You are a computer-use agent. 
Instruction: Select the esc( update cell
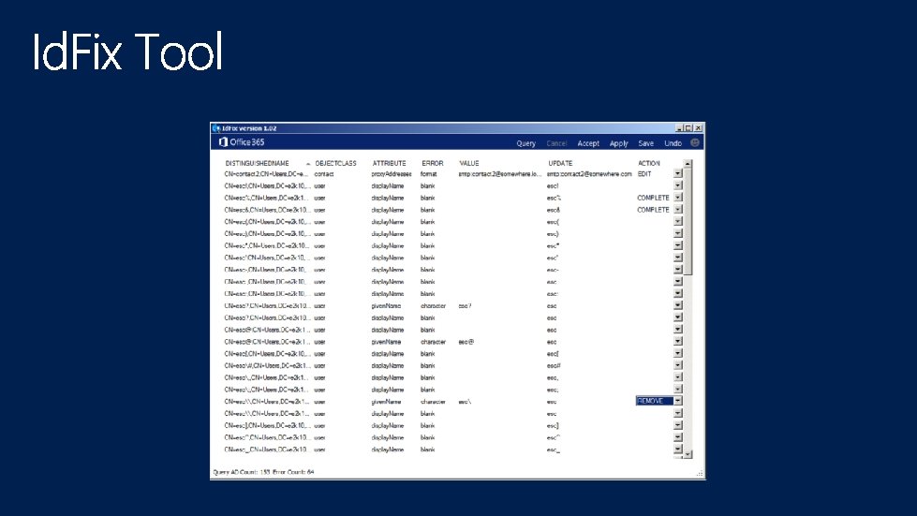tap(553, 221)
